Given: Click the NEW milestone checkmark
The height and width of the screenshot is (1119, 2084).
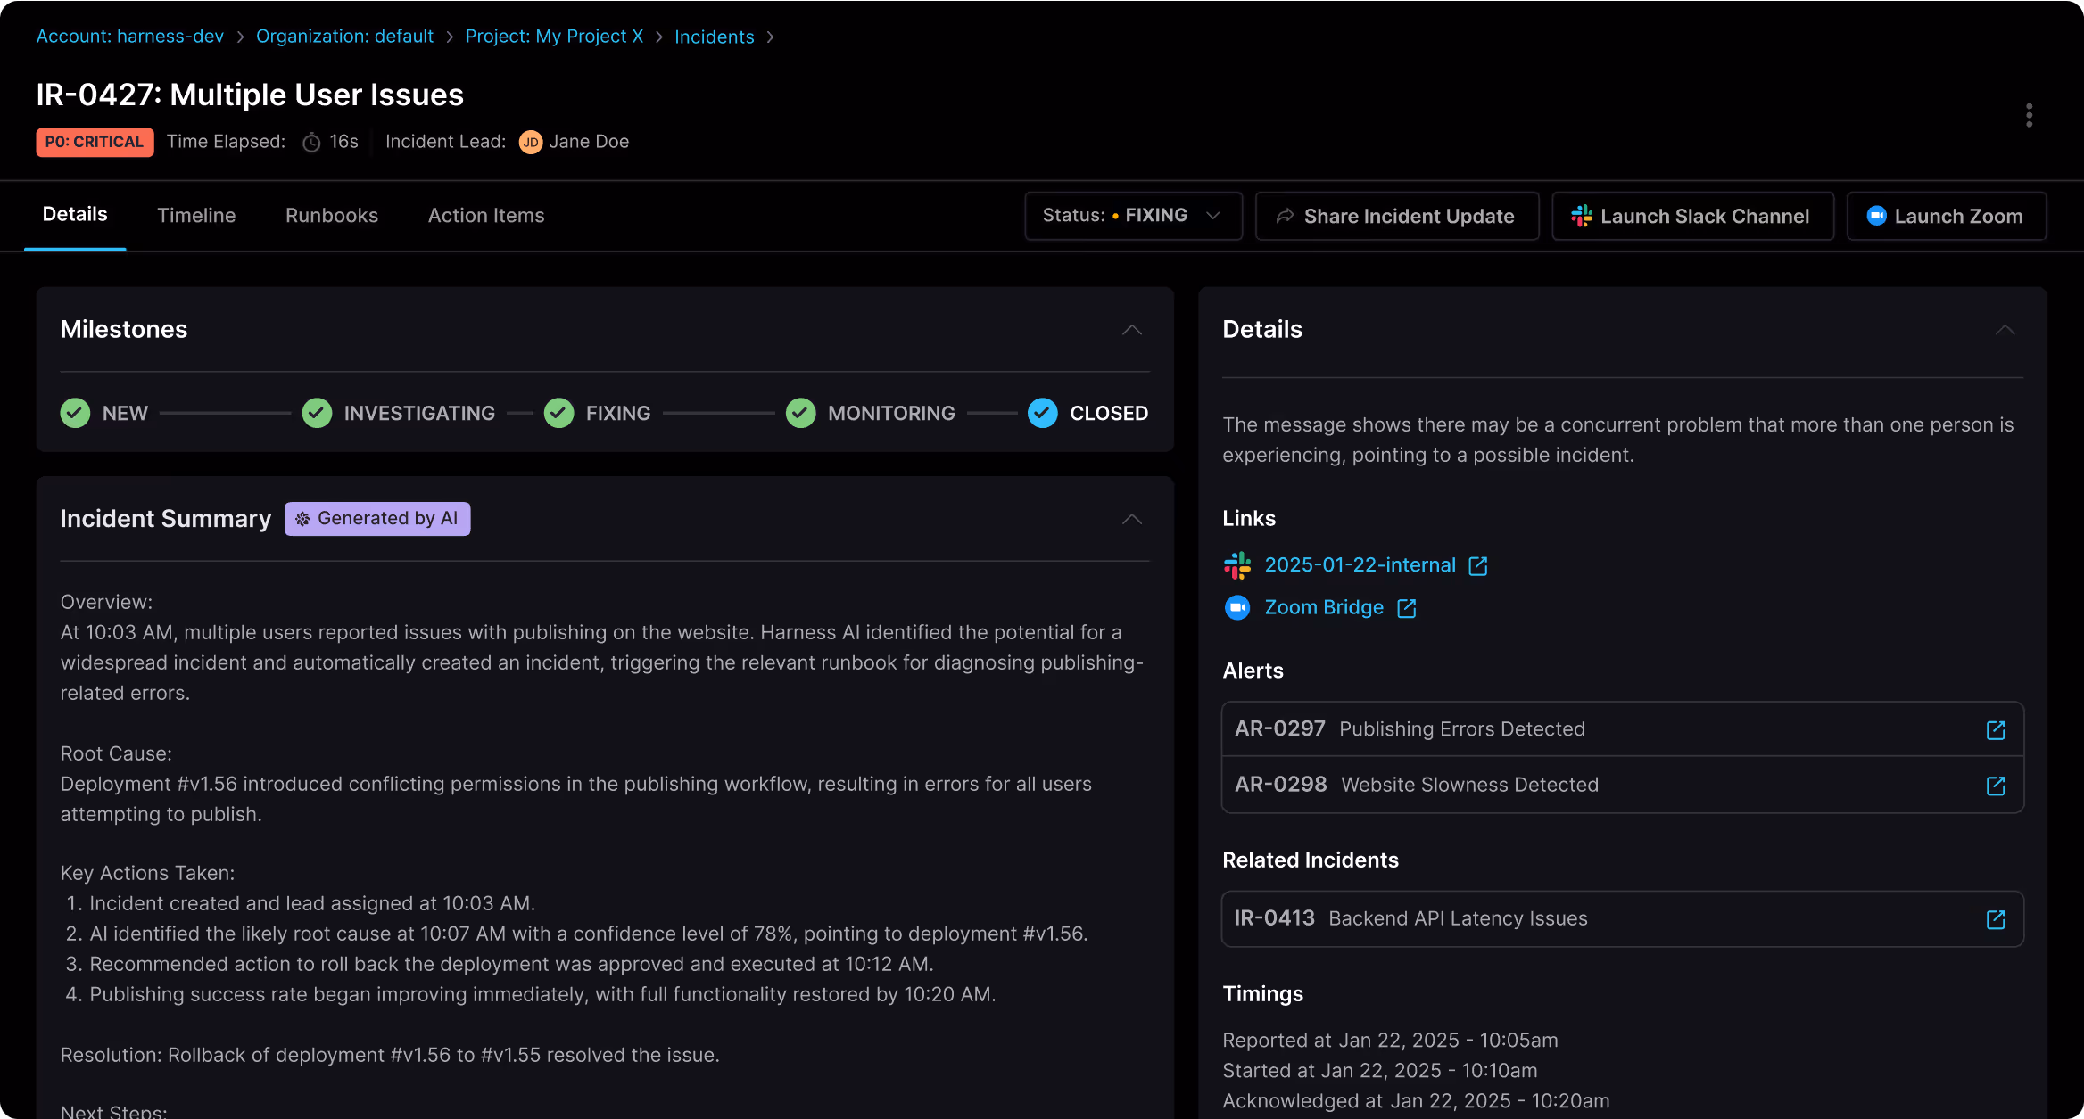Looking at the screenshot, I should 75,413.
